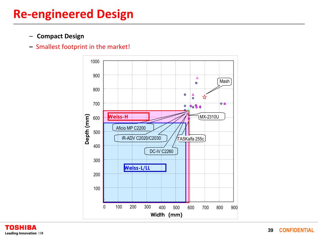This screenshot has width=318, height=238.
Task: Click the TASKalfa 255c callout label
Action: 191,139
